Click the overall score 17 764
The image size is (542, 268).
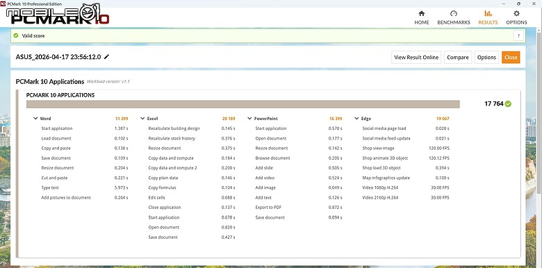tap(493, 103)
